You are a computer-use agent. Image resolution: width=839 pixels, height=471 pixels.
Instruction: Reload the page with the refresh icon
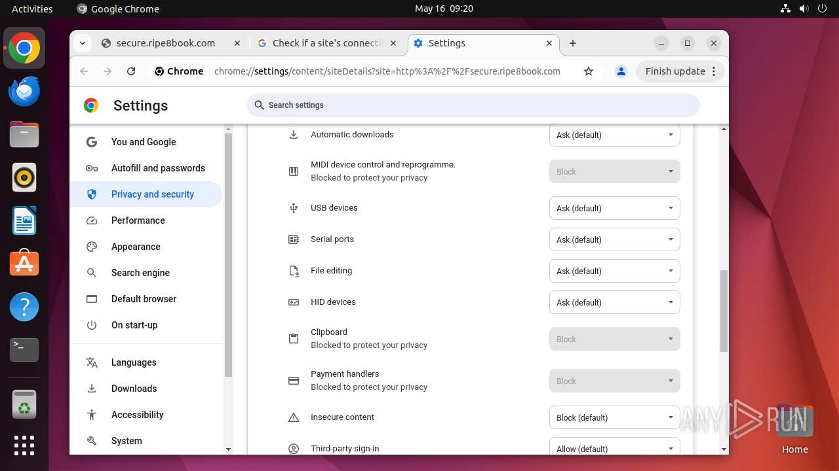click(131, 71)
